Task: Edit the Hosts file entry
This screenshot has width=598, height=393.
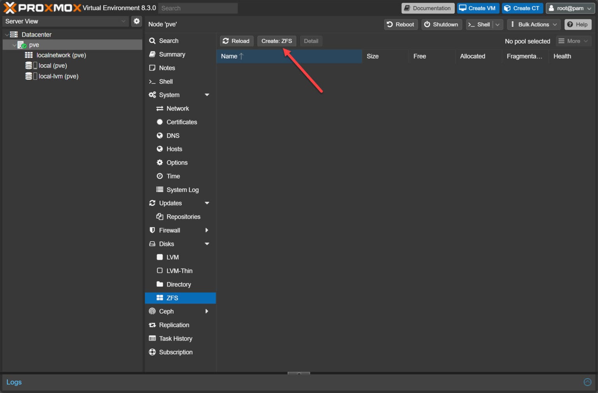Action: coord(174,149)
